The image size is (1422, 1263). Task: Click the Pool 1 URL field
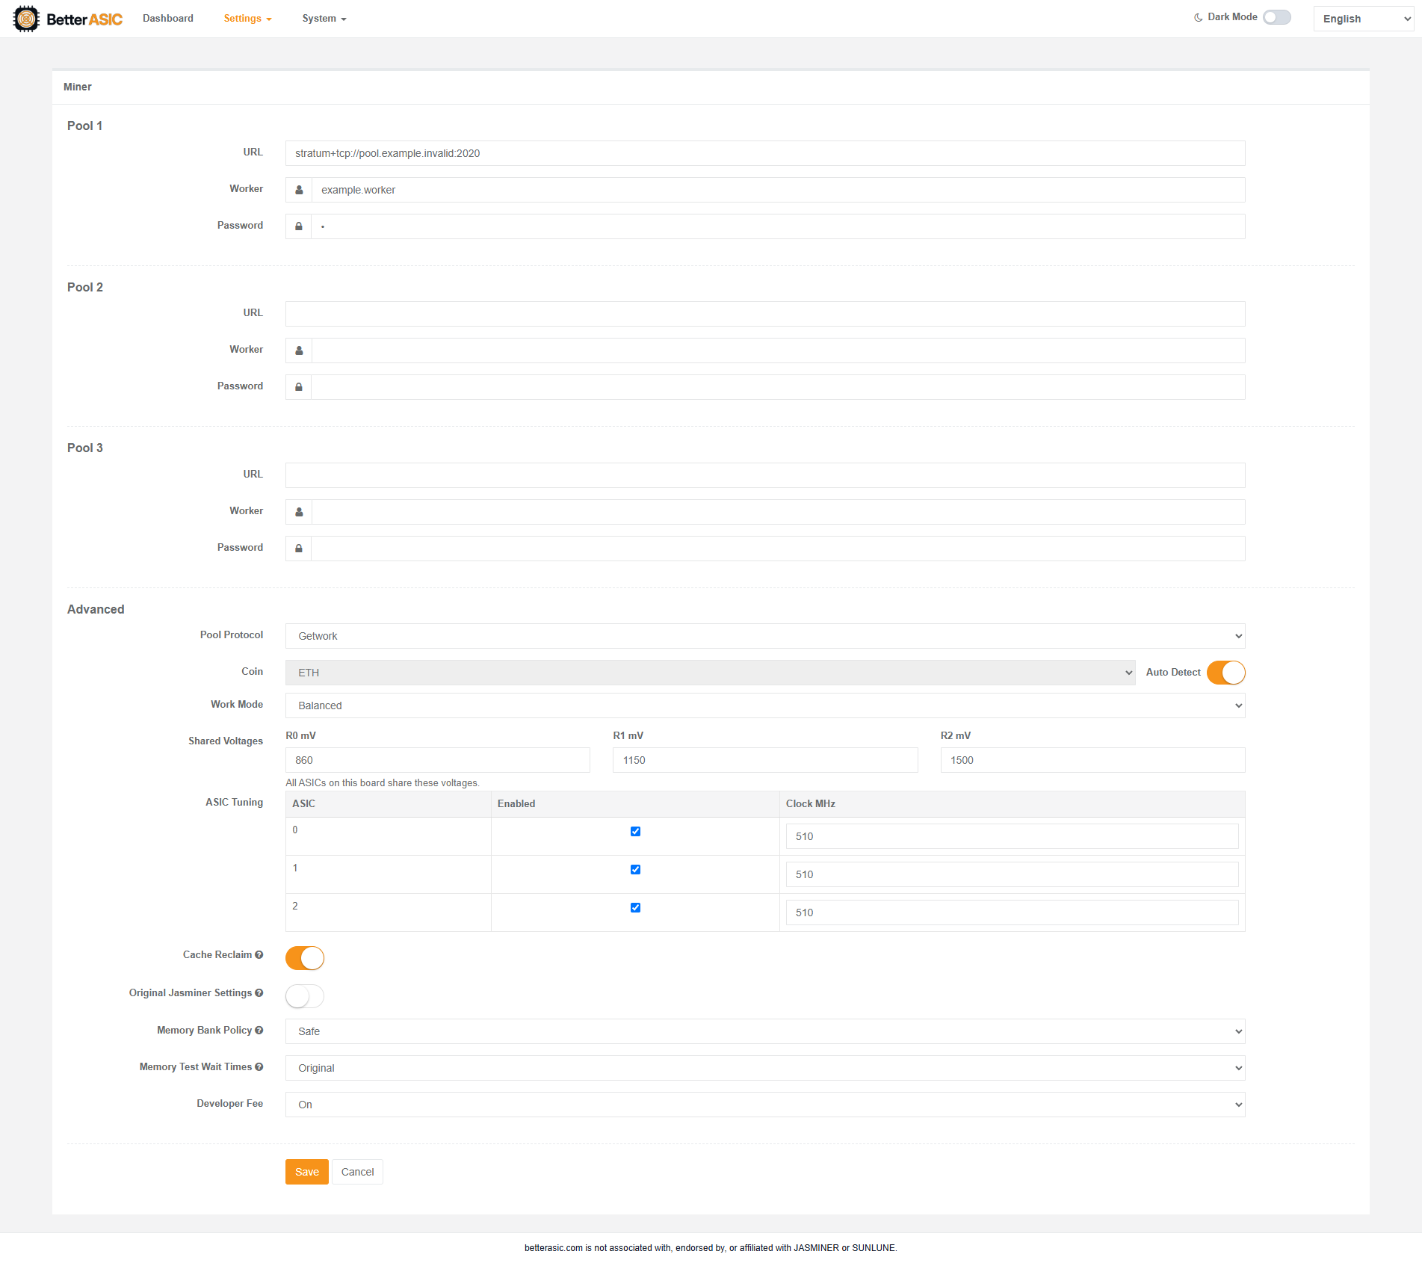click(765, 153)
